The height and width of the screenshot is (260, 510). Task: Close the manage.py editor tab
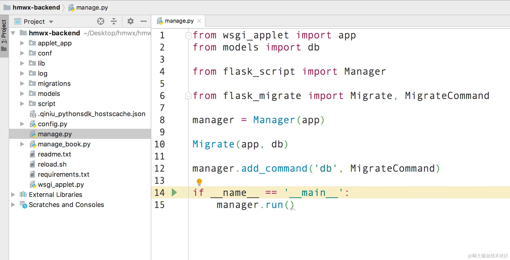(199, 21)
